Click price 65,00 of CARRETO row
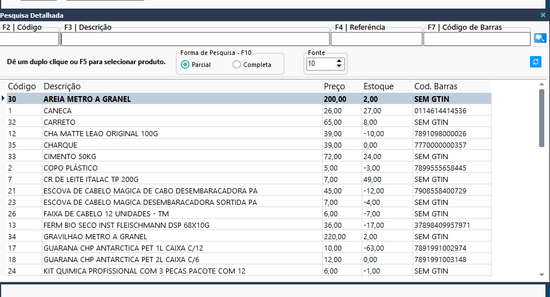The image size is (550, 297). point(342,122)
